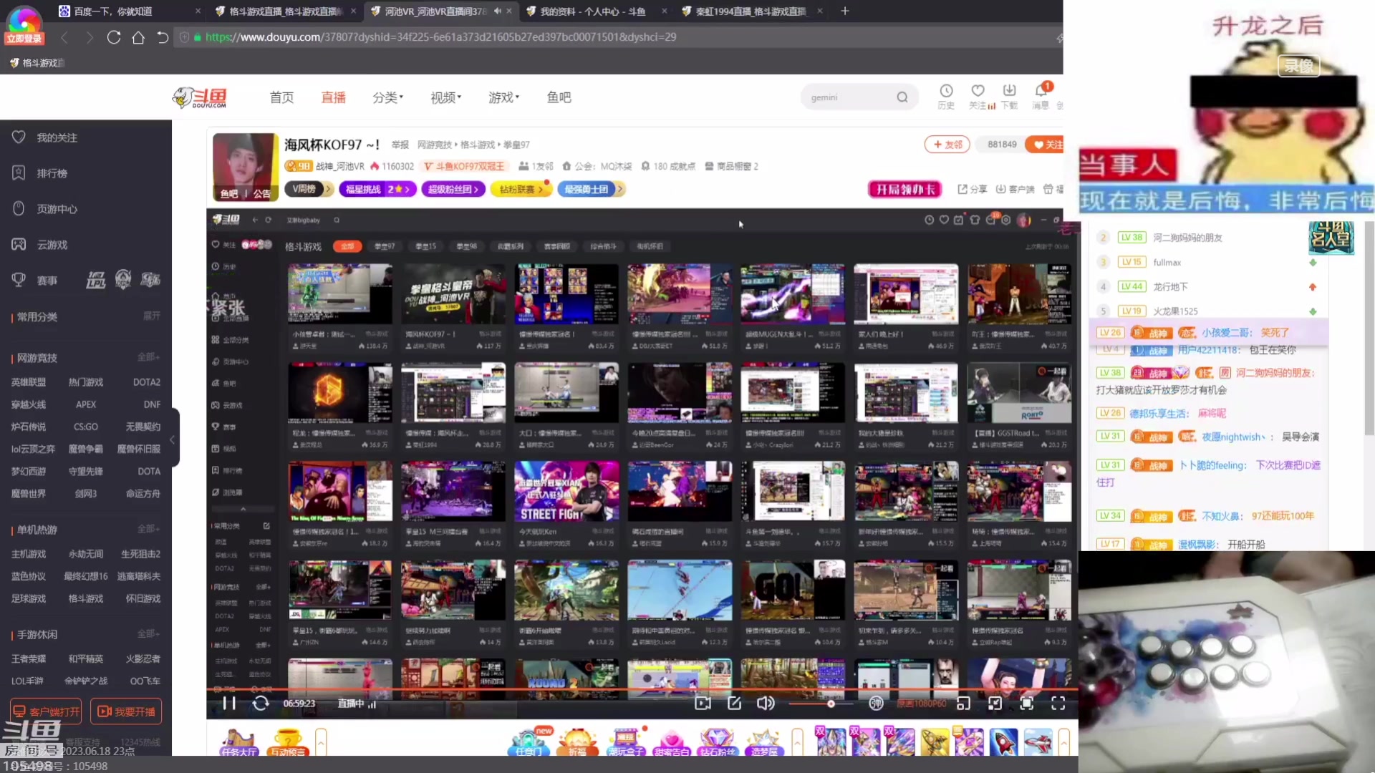1375x773 pixels.
Task: Show all 网游竞技 categories via 全部
Action: click(x=148, y=356)
